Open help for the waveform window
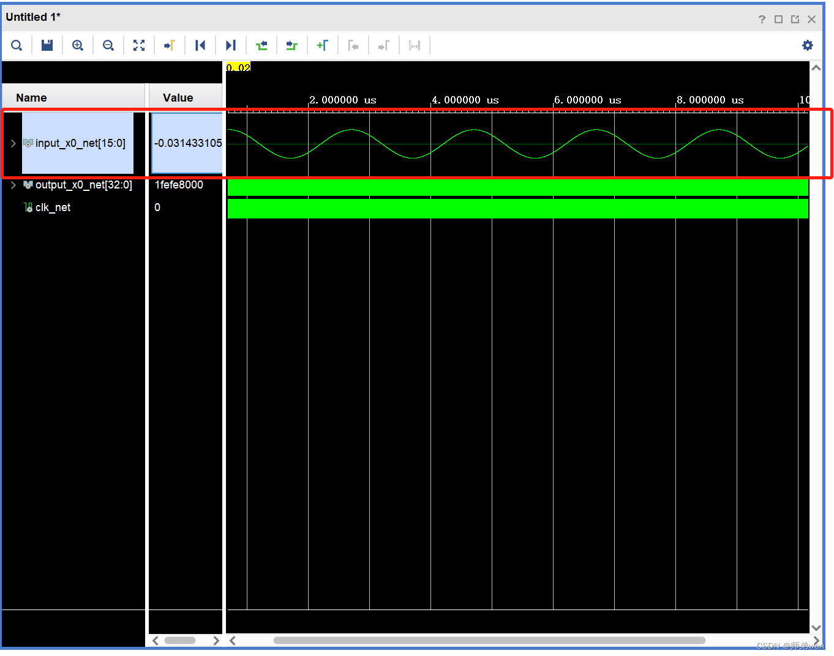Screen dimensions: 834x656 [x=761, y=19]
